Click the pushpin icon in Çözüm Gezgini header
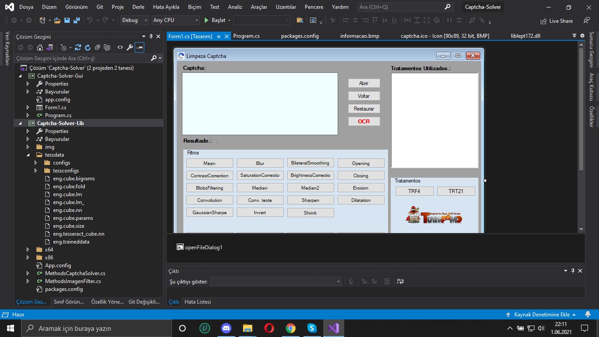 [151, 37]
